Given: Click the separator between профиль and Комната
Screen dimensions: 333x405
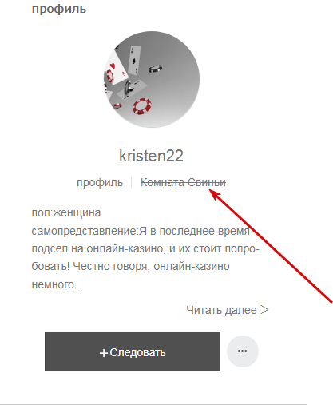Looking at the screenshot, I should 132,182.
